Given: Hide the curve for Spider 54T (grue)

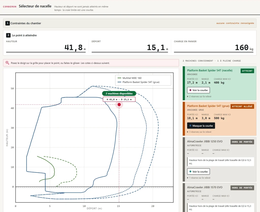Looking at the screenshot, I should (x=201, y=126).
